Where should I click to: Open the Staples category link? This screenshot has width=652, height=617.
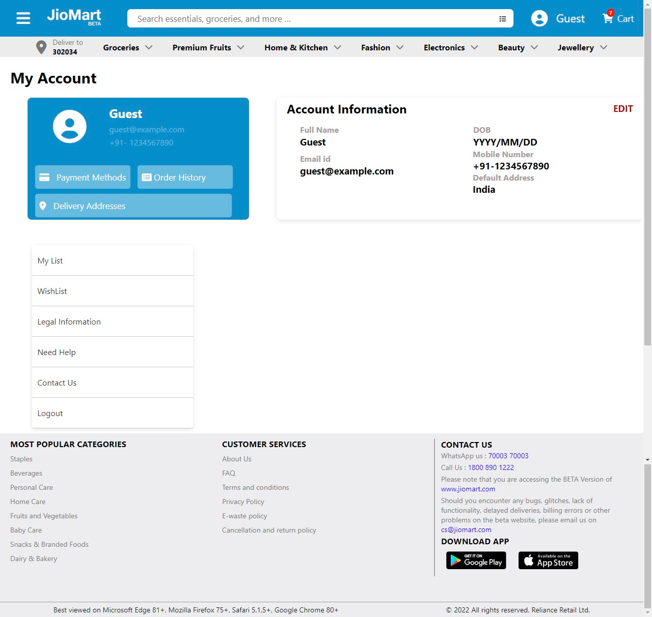point(21,459)
